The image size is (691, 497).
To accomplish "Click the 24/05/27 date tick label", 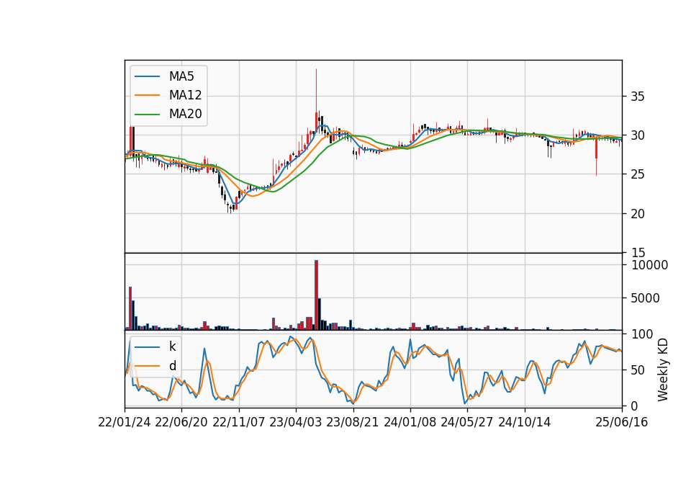I will click(467, 422).
